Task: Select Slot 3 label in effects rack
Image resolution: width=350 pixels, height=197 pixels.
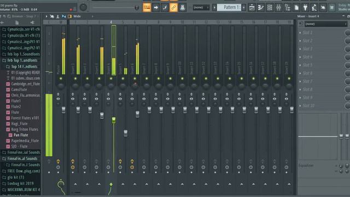Action: (307, 49)
